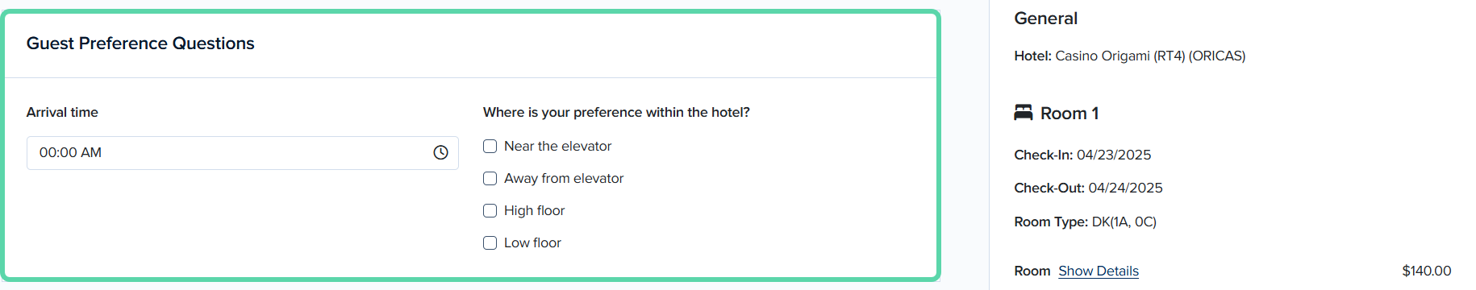Viewport: 1476px width, 290px height.
Task: Select the Room 1 heading text
Action: (x=1069, y=114)
